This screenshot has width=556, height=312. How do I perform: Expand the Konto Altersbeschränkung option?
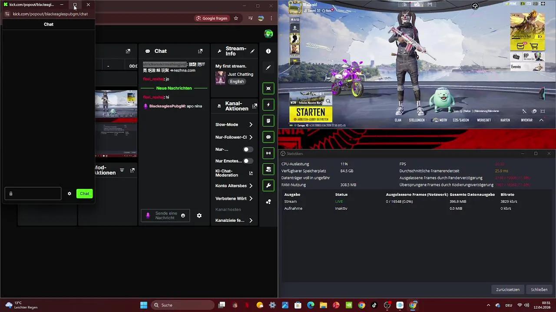coord(251,186)
